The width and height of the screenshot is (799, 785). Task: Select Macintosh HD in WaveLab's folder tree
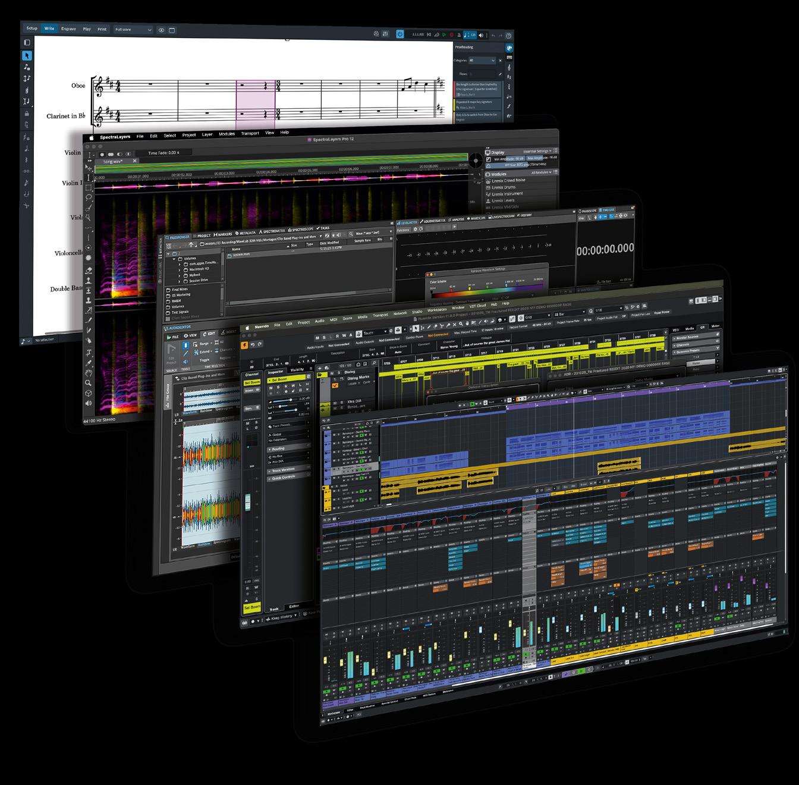pyautogui.click(x=199, y=269)
